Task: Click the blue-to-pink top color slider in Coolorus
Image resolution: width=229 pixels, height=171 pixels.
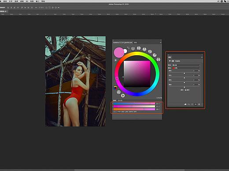Action: [134, 103]
